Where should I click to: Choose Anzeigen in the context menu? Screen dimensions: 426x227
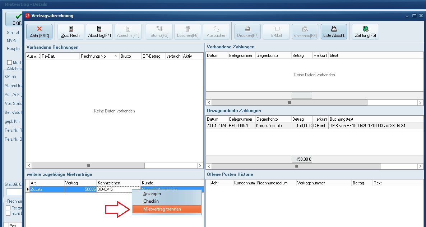pyautogui.click(x=152, y=194)
